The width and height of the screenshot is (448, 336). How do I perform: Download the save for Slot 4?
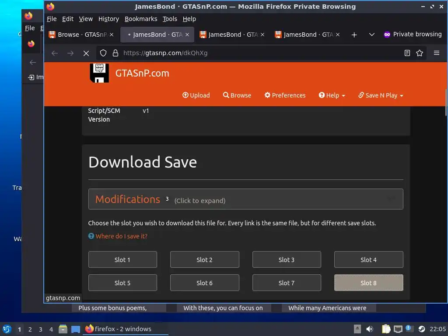(368, 259)
